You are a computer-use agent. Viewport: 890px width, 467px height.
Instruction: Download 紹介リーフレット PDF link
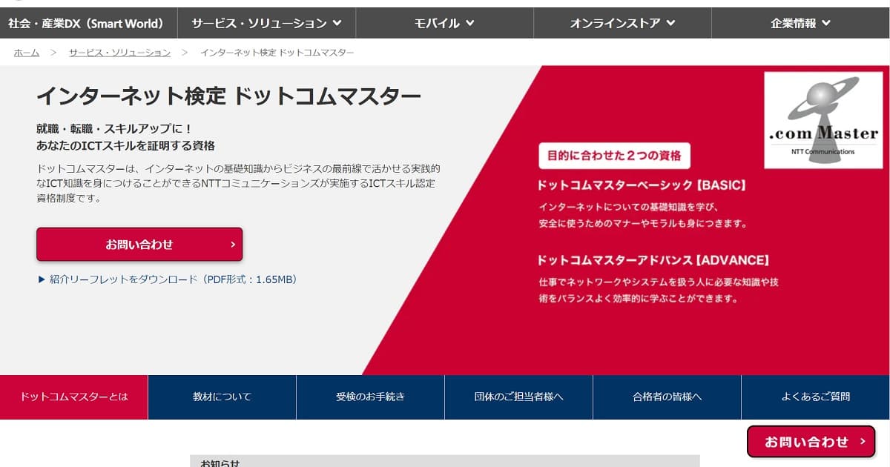(167, 279)
